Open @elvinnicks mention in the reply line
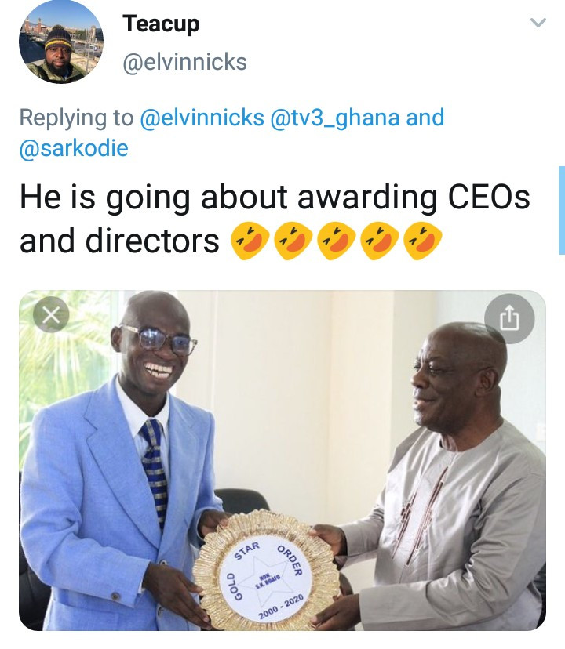The image size is (565, 649). [202, 118]
